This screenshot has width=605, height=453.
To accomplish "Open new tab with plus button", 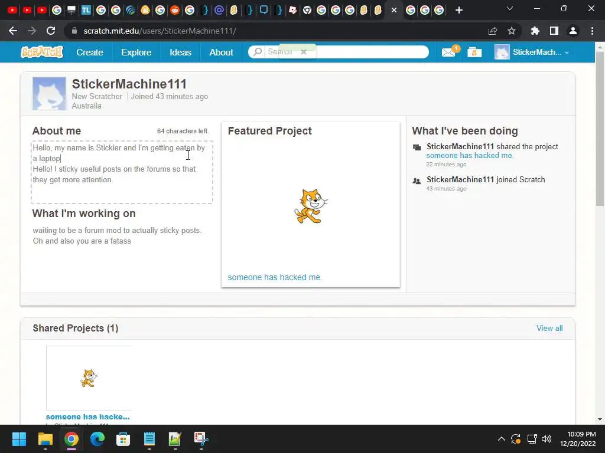I will tap(458, 10).
